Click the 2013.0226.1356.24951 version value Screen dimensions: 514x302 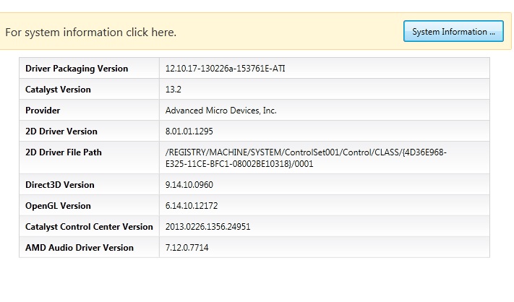click(207, 227)
